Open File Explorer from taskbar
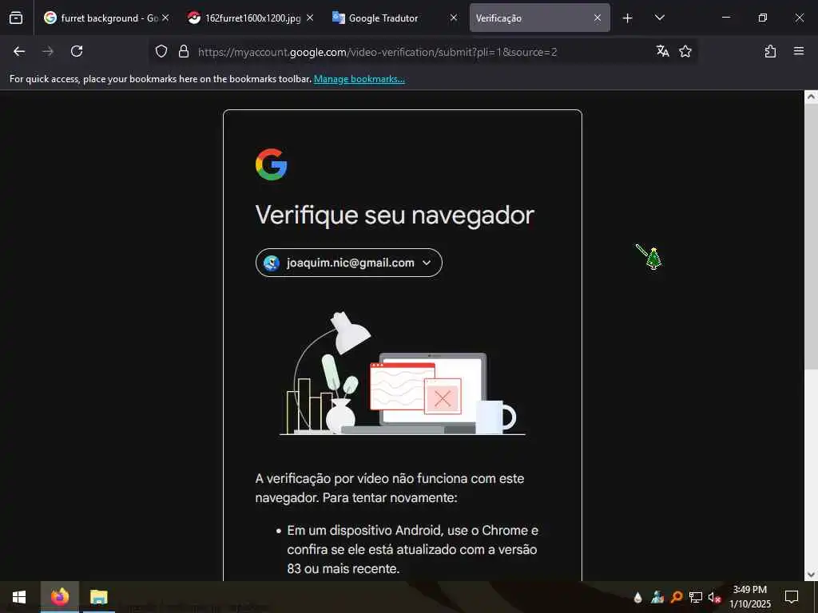 click(x=98, y=597)
